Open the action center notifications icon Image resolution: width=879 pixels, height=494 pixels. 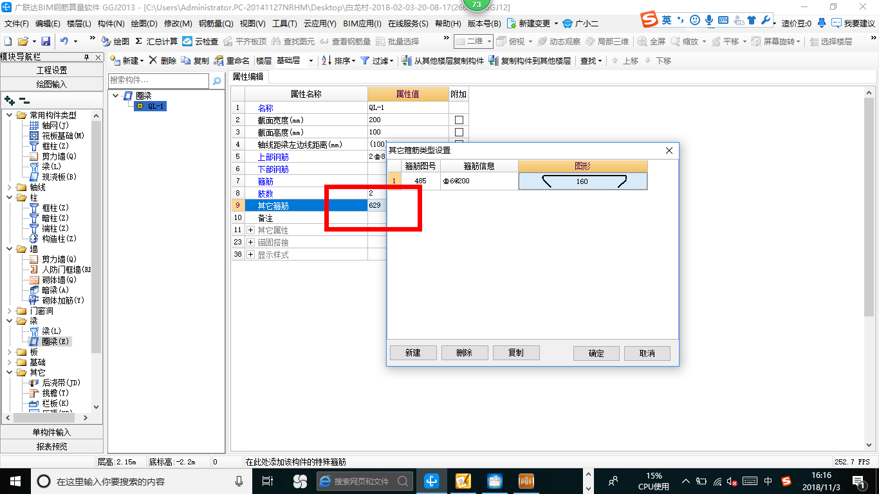tap(858, 480)
